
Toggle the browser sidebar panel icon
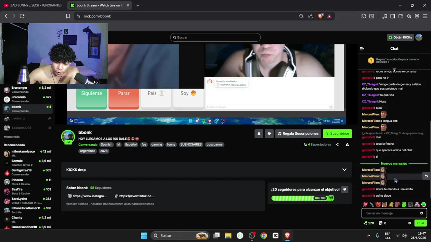tap(393, 16)
